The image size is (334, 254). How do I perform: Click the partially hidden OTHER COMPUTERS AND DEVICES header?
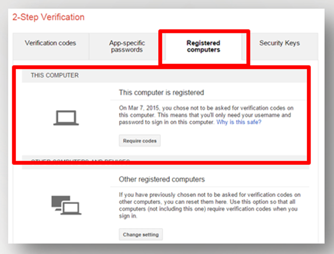80,160
